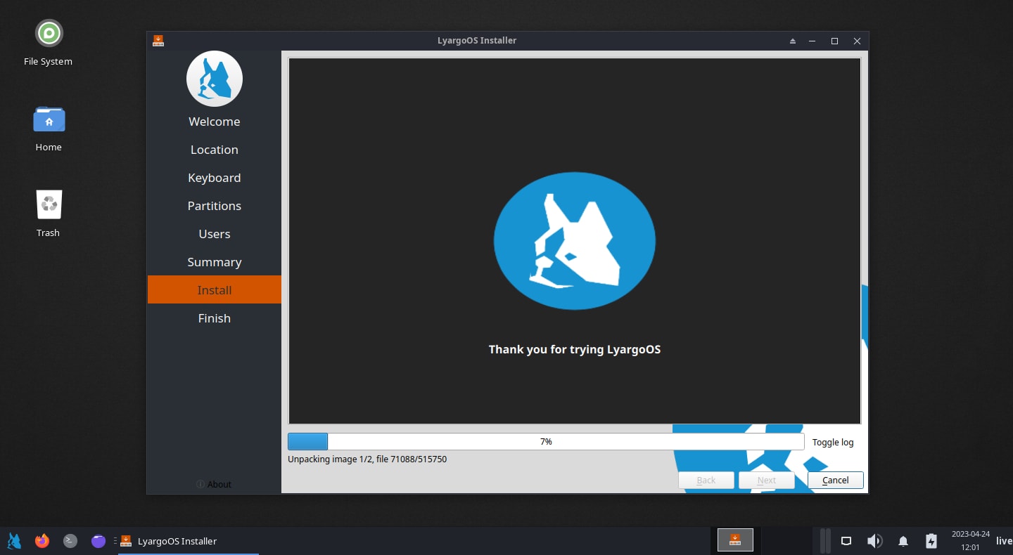
Task: Click the large LyargoOS slideshow logo
Action: (575, 241)
